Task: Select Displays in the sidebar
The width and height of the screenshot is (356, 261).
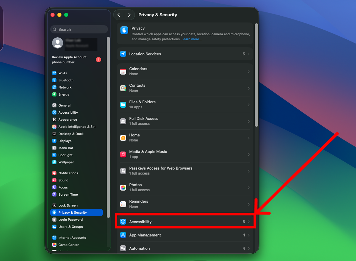Action: coord(65,141)
